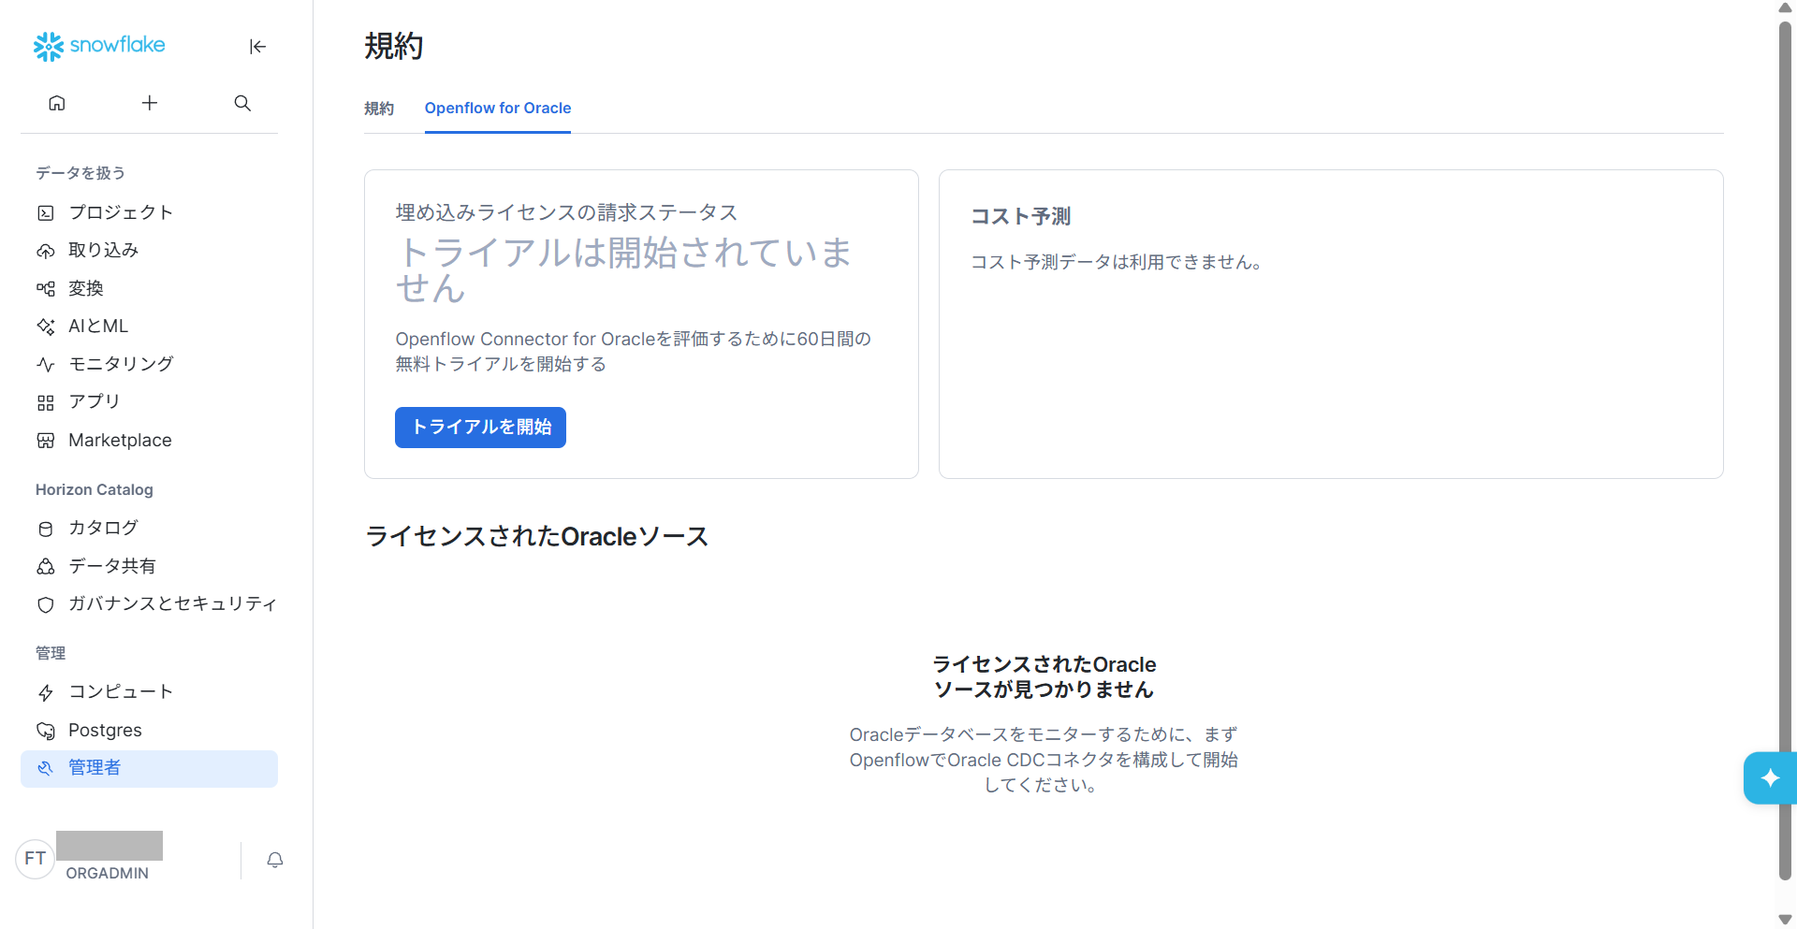
Task: Click the データ共有 icon
Action: (x=46, y=567)
